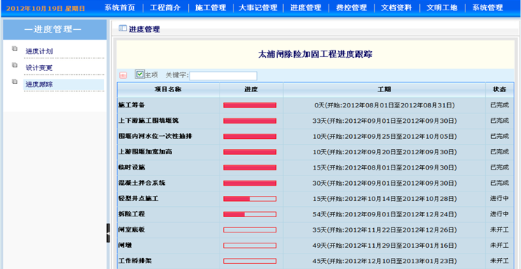Toggle the 主项 checkbox
521x269 pixels.
point(140,75)
